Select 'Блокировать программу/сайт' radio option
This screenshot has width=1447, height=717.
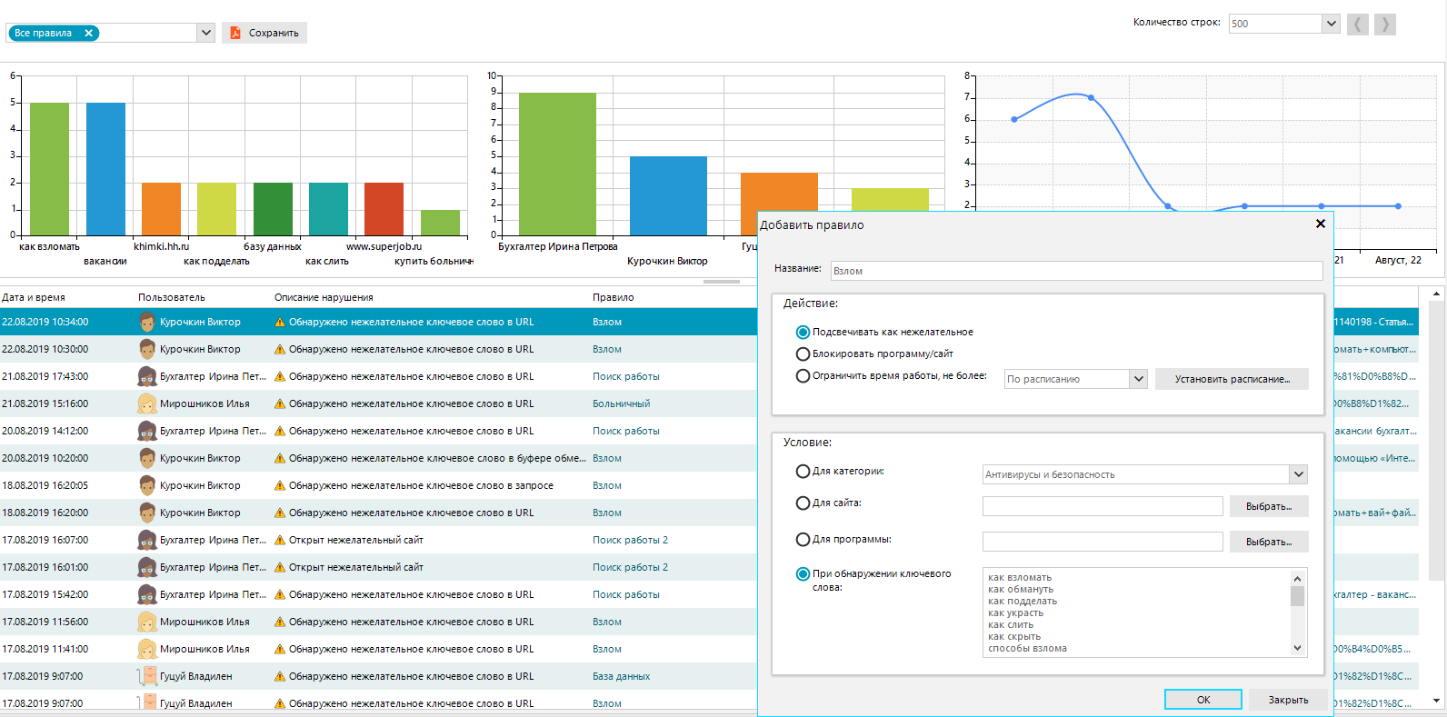coord(803,354)
